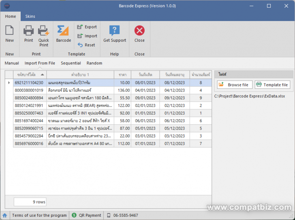This screenshot has height=220, width=295.
Task: Open Terms of use for the program
Action: 39,215
